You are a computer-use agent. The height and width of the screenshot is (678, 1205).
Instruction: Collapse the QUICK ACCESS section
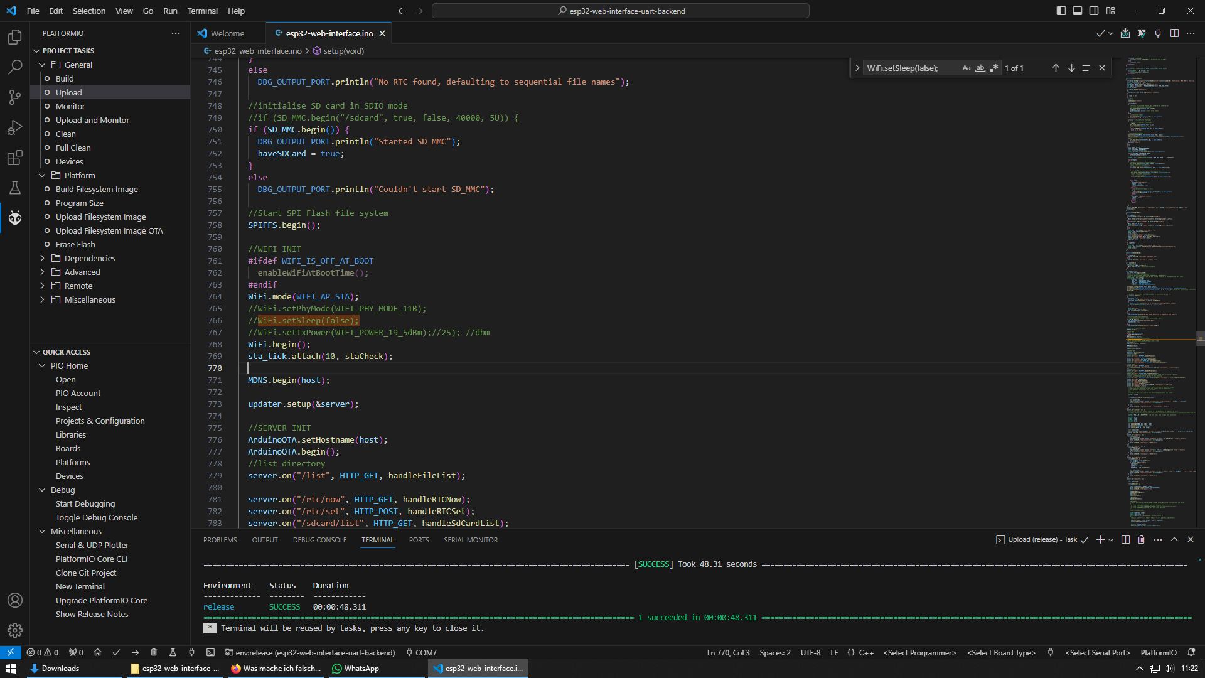66,352
